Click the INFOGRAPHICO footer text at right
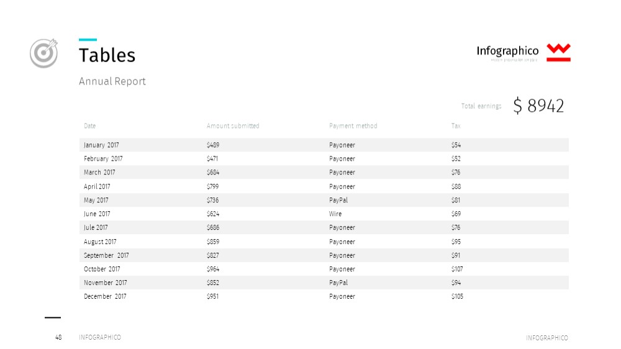The image size is (621, 349). [547, 338]
